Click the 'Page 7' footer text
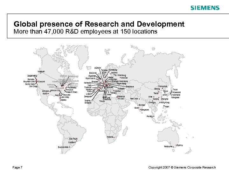 pos(17,168)
